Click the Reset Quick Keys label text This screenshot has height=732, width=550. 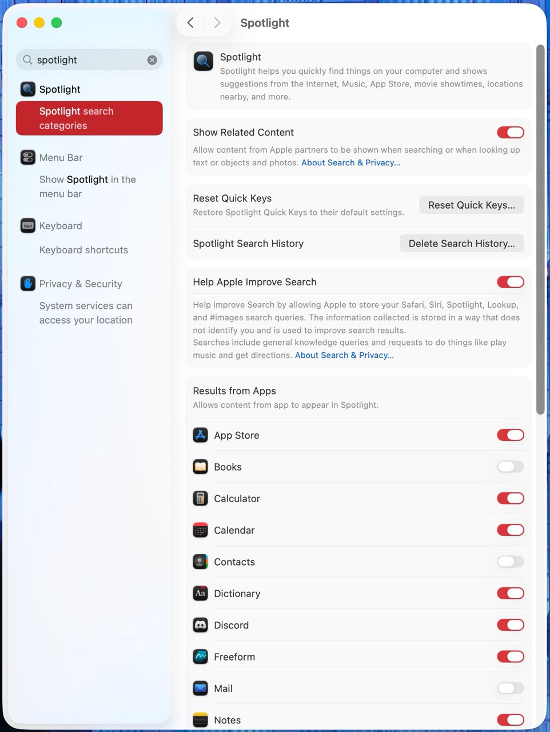pos(232,198)
